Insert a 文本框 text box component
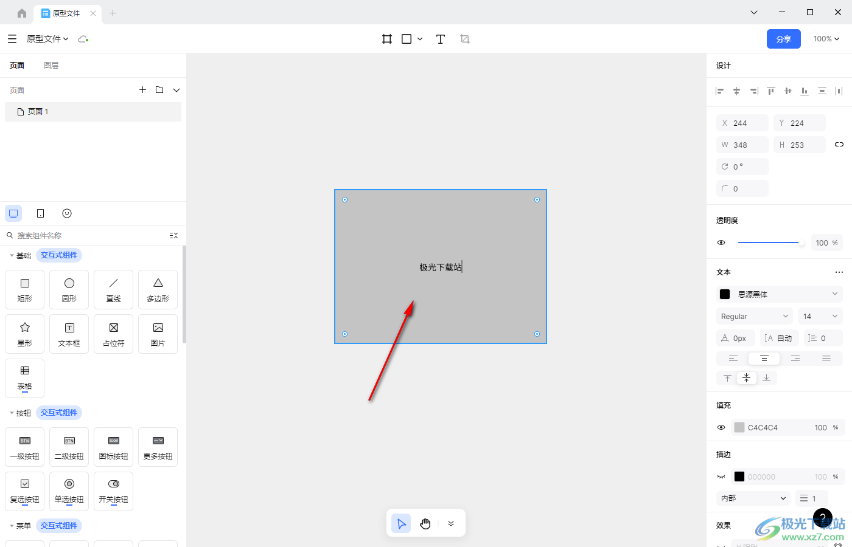852x547 pixels. (69, 334)
